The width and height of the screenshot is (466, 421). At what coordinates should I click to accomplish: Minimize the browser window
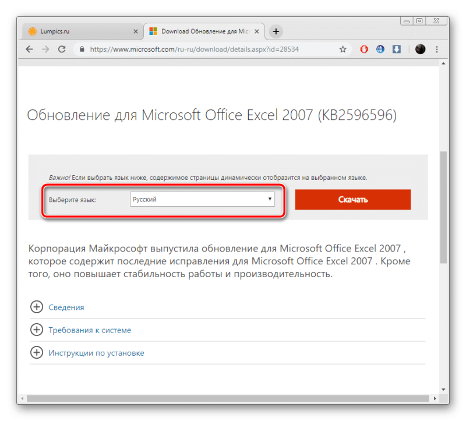407,21
